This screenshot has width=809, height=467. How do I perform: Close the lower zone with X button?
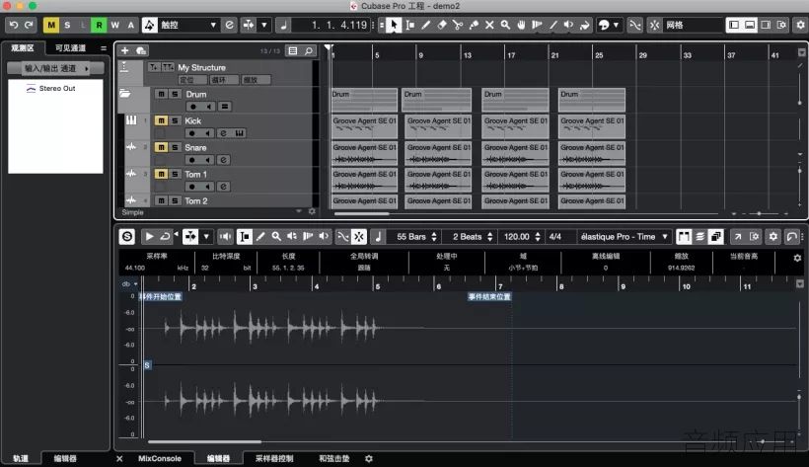(x=119, y=458)
